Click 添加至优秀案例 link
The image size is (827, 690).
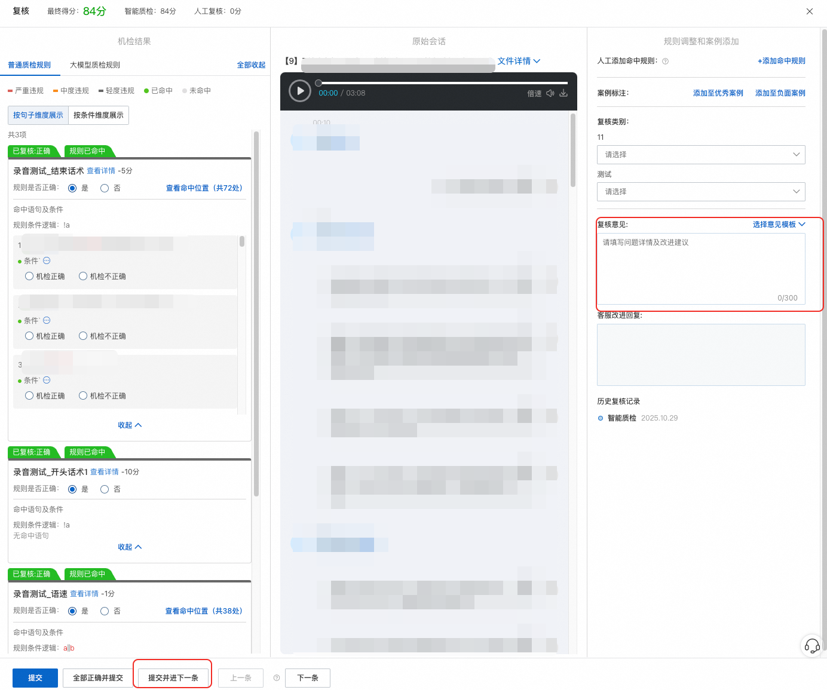point(718,93)
